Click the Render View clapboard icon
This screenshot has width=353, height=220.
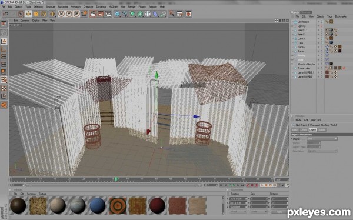pyautogui.click(x=93, y=14)
